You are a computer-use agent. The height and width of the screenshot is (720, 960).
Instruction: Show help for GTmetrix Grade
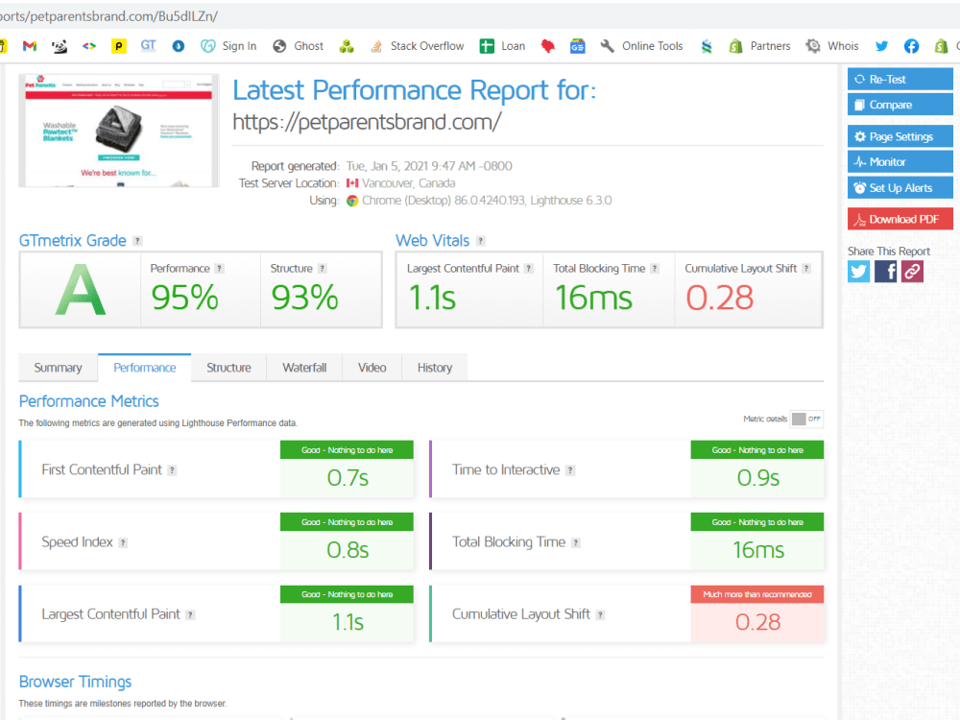tap(137, 241)
